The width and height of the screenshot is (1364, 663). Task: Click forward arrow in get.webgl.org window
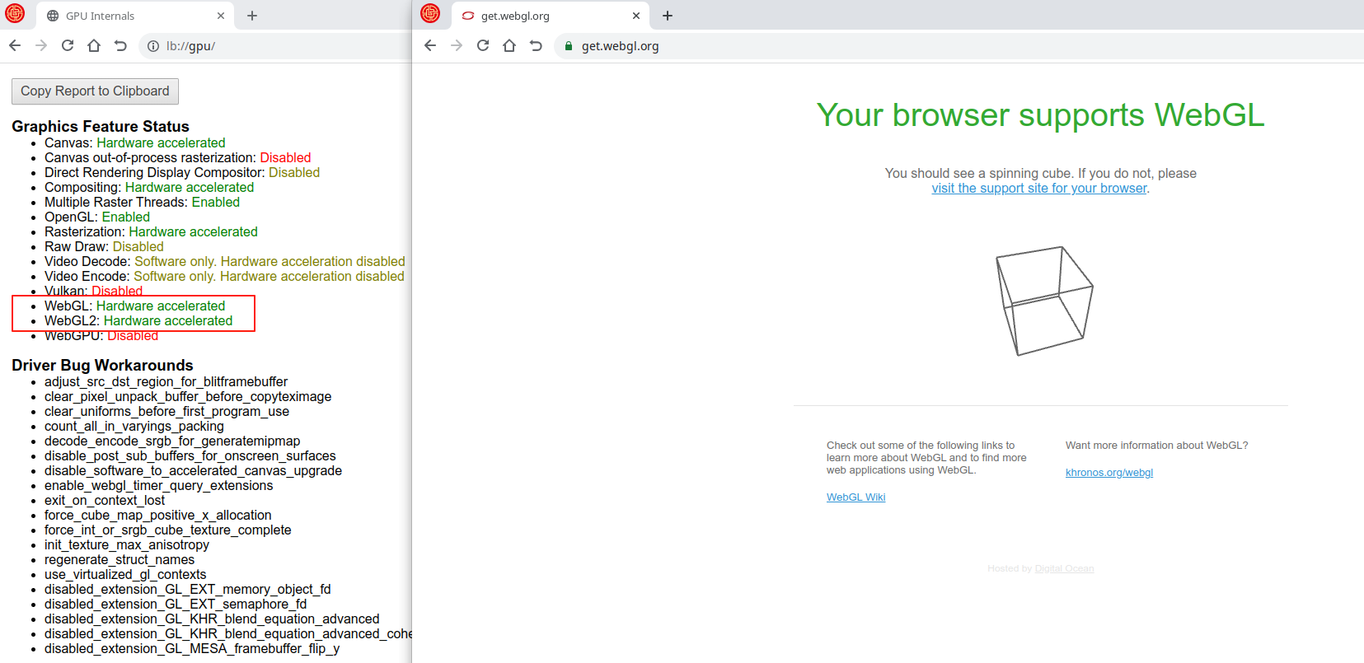pos(457,45)
